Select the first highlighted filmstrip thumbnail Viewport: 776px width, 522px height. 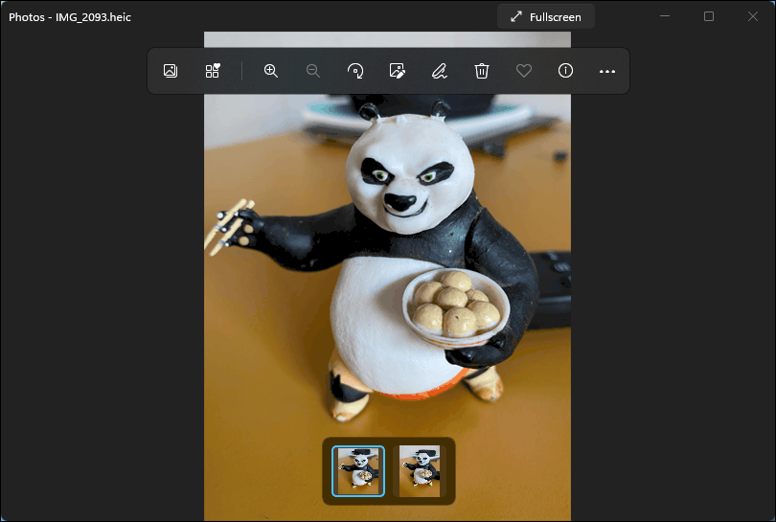pyautogui.click(x=358, y=471)
